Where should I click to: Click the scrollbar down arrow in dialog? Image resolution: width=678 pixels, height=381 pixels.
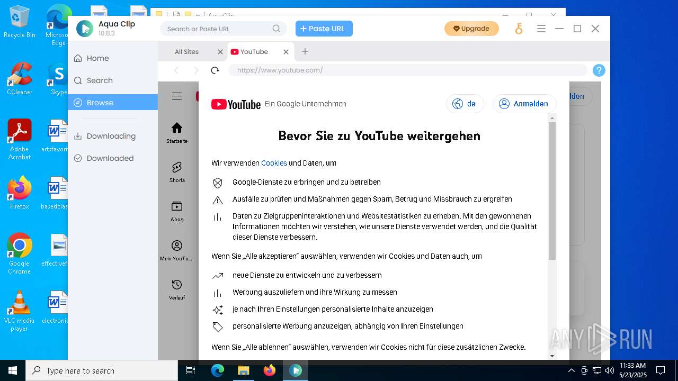(552, 356)
